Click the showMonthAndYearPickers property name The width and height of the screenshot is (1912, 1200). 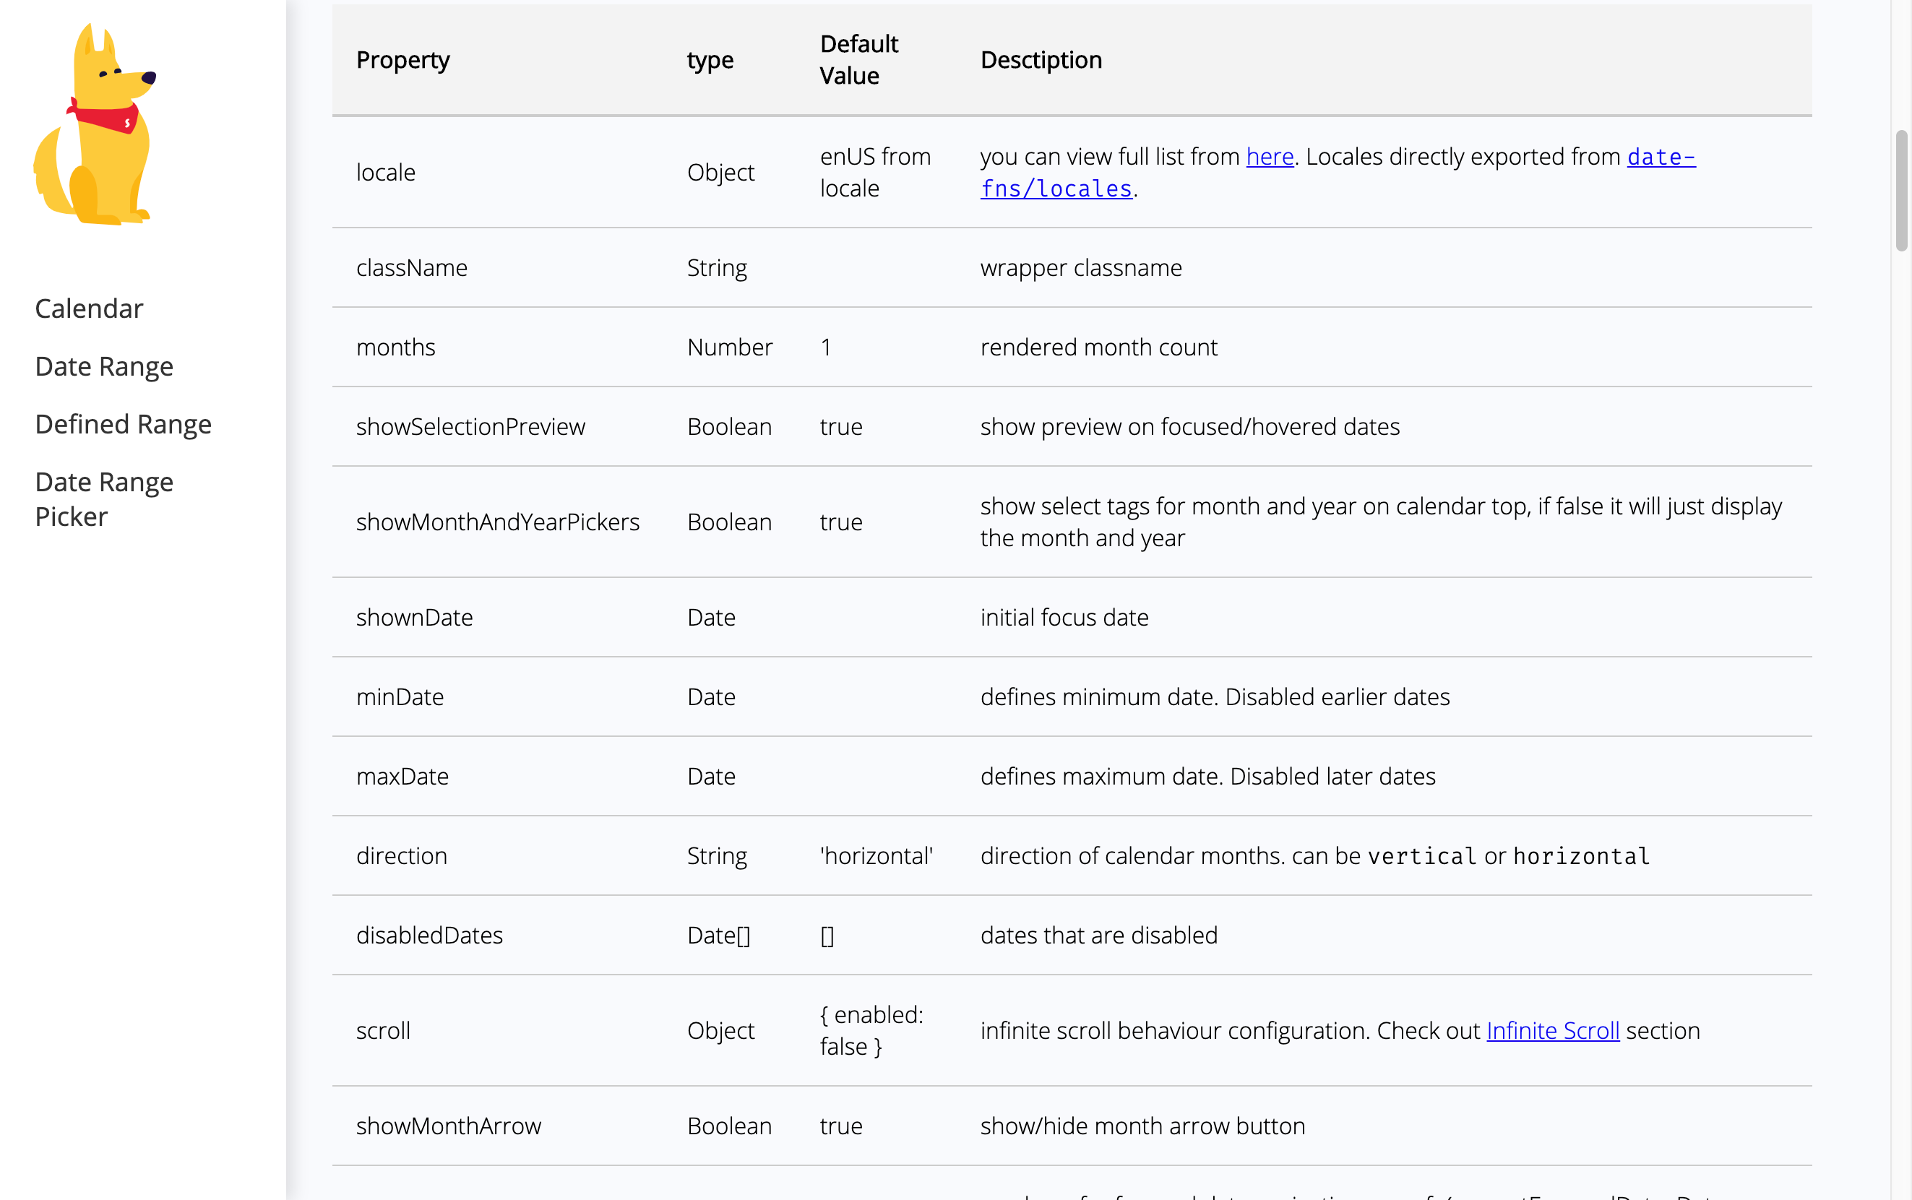pos(497,522)
